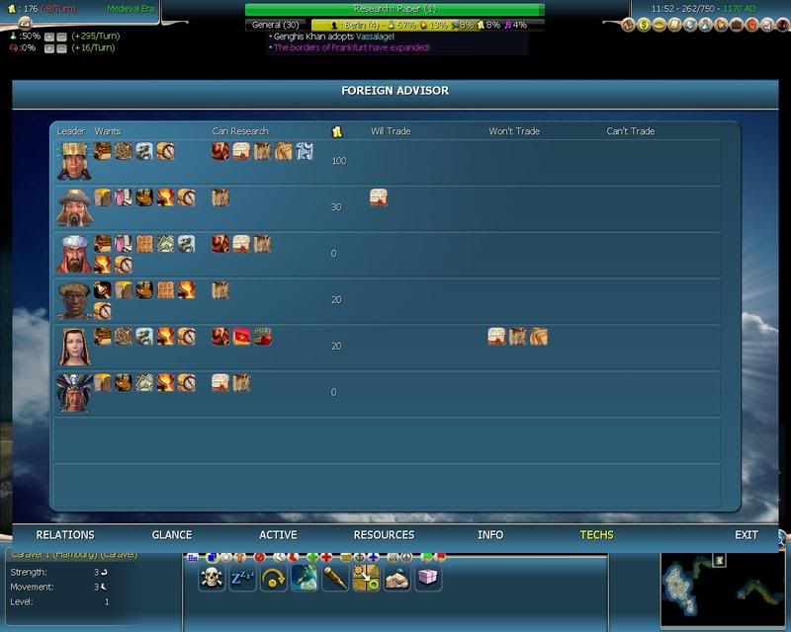791x632 pixels.
Task: Click the skull Delete Unit action button
Action: pos(212,578)
